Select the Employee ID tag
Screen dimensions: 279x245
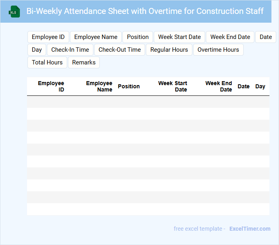coord(48,37)
